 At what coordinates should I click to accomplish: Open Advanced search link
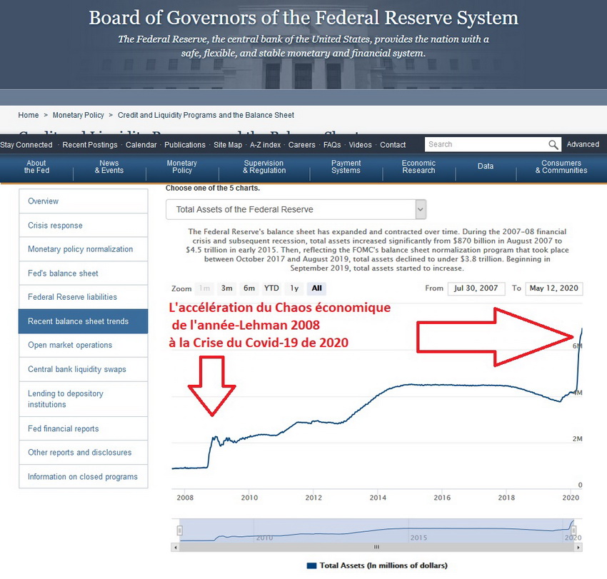(583, 144)
